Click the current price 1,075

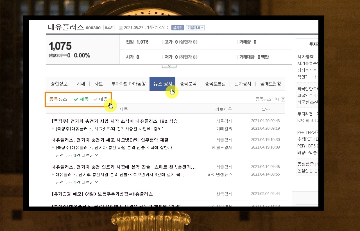click(60, 46)
